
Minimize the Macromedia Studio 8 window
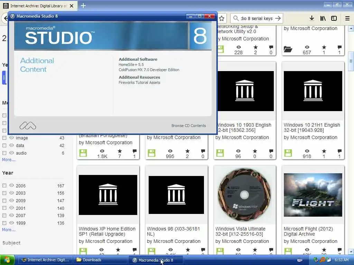tap(190, 16)
